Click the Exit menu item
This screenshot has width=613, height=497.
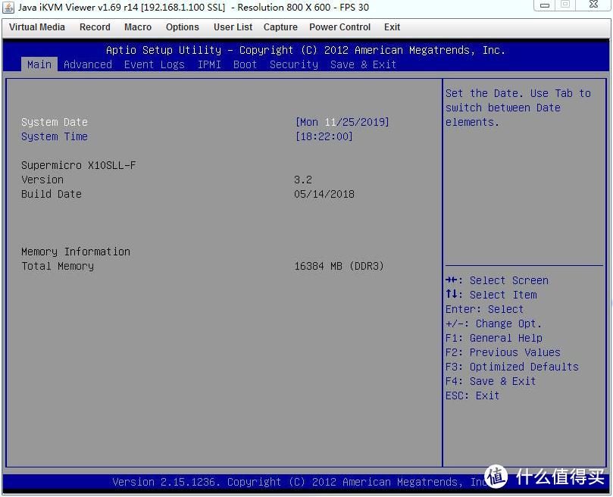392,27
